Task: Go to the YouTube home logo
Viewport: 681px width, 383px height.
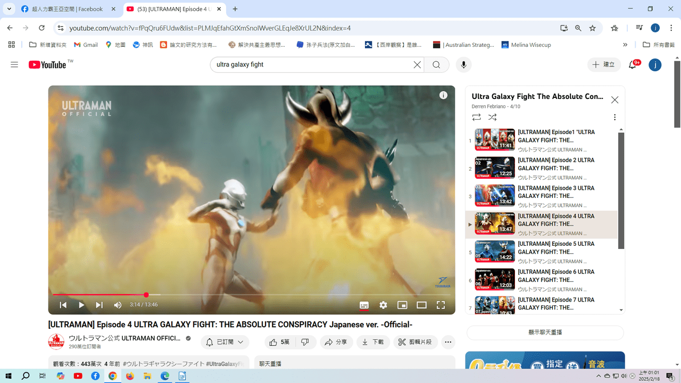Action: pyautogui.click(x=48, y=64)
